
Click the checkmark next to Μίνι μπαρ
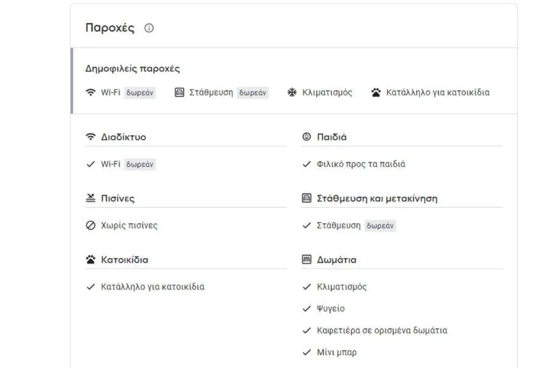tap(307, 352)
